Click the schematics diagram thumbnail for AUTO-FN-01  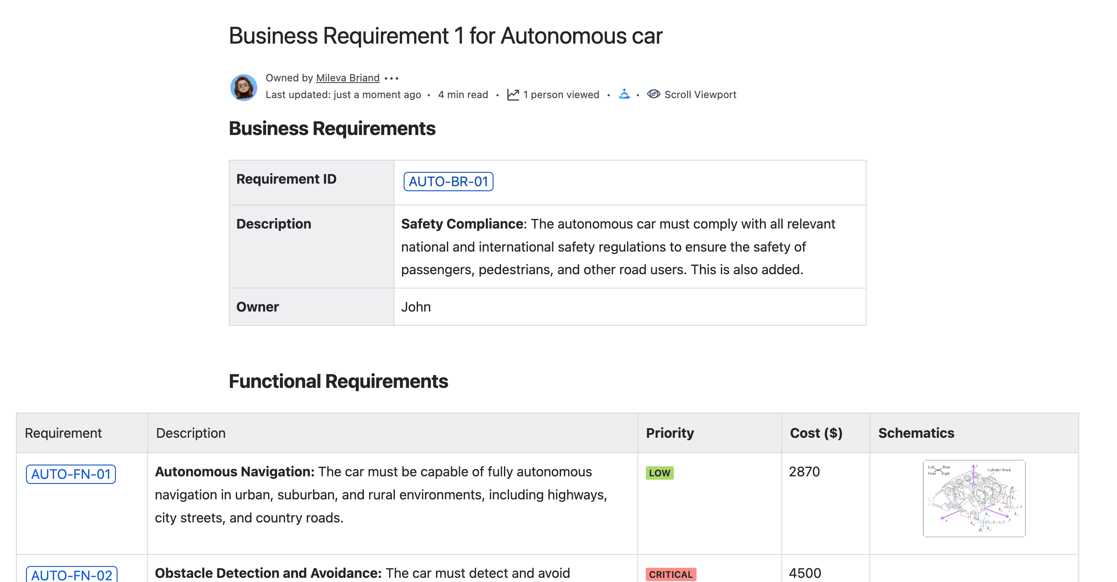(974, 499)
